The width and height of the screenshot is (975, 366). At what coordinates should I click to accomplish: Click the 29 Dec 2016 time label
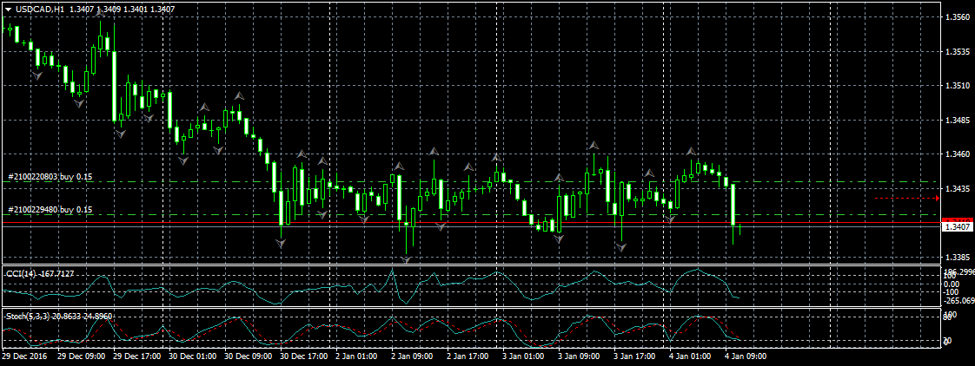pos(23,356)
